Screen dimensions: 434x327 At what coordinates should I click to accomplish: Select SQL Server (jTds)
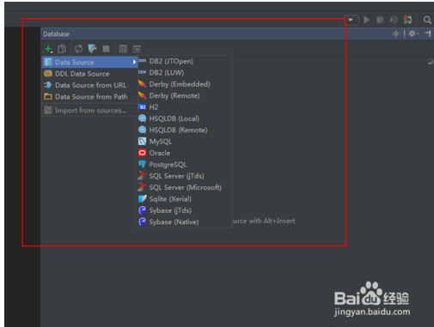(x=184, y=176)
